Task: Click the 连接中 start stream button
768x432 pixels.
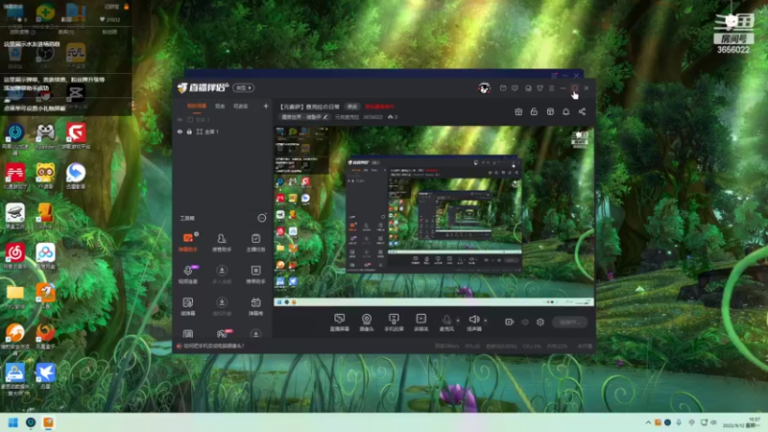Action: [569, 323]
